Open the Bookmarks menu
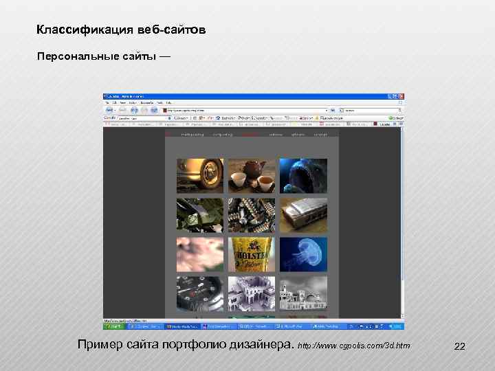The height and width of the screenshot is (371, 495). pyautogui.click(x=147, y=103)
